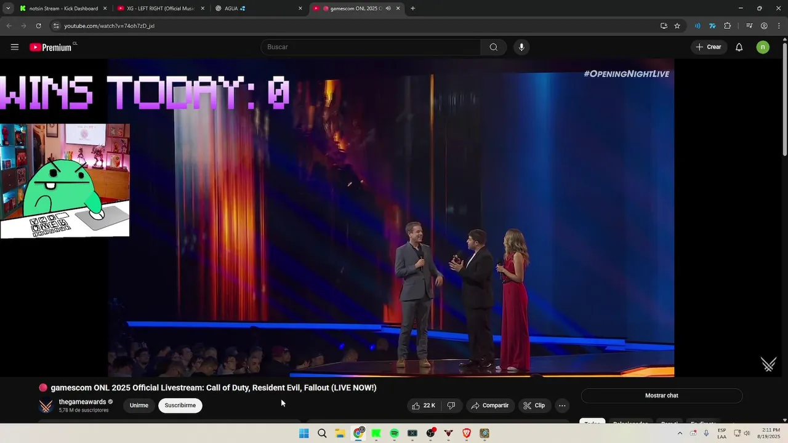The height and width of the screenshot is (443, 788).
Task: Click the address bar URL
Action: [109, 26]
